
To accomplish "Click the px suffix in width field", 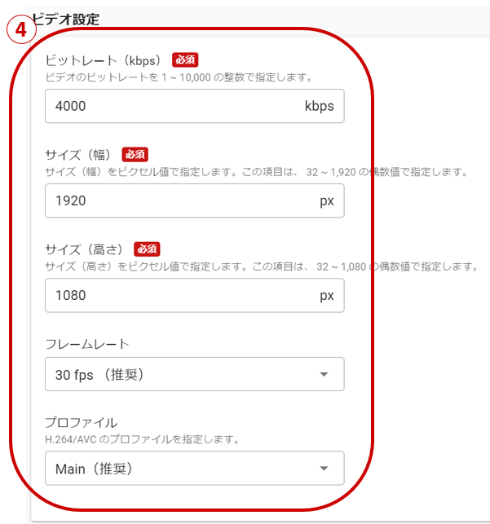I will (x=326, y=200).
